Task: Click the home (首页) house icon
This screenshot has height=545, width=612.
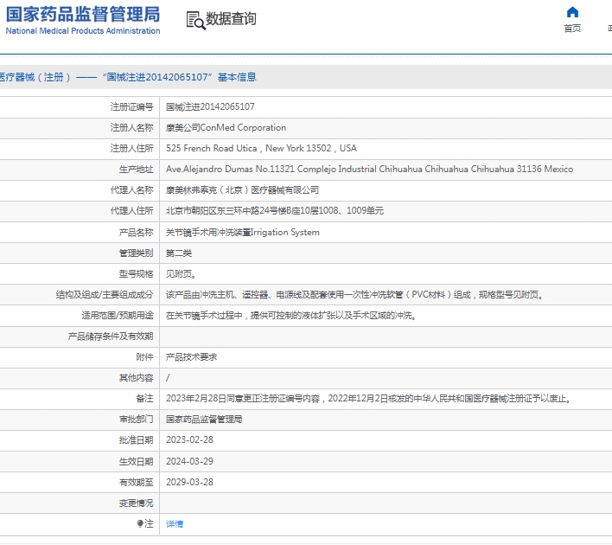Action: click(572, 12)
